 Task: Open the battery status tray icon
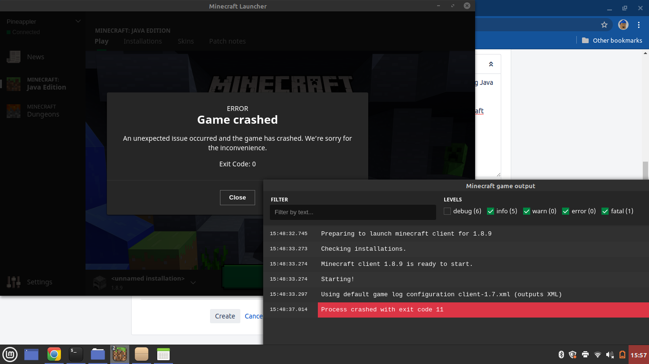(622, 355)
